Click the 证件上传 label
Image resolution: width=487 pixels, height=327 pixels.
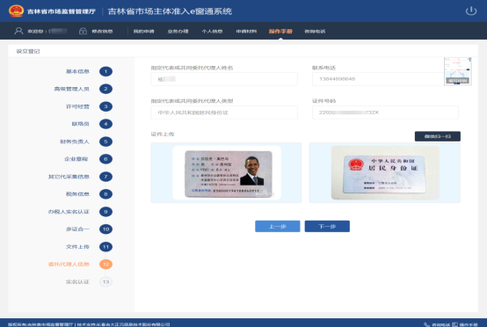pyautogui.click(x=163, y=134)
